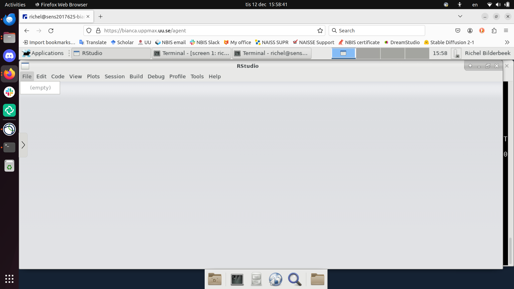Select the Build menu in RStudio

[x=136, y=76]
